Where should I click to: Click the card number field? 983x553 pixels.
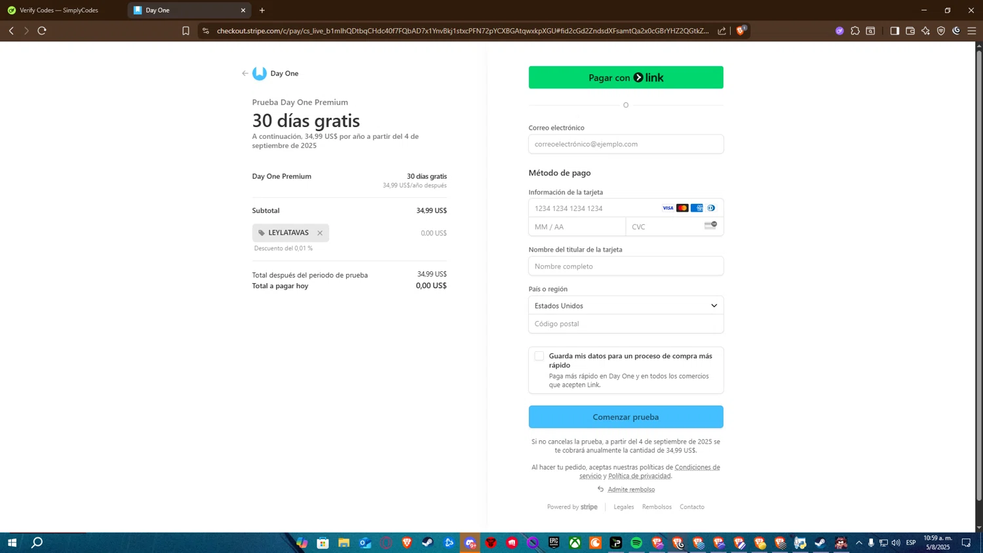[x=626, y=208]
